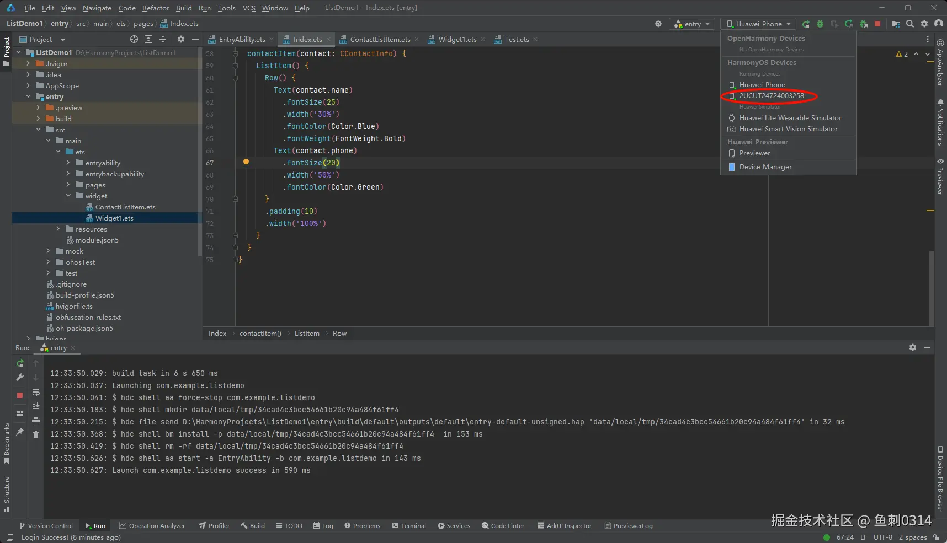Toggle scroll to end in Run console
The height and width of the screenshot is (543, 947).
36,406
